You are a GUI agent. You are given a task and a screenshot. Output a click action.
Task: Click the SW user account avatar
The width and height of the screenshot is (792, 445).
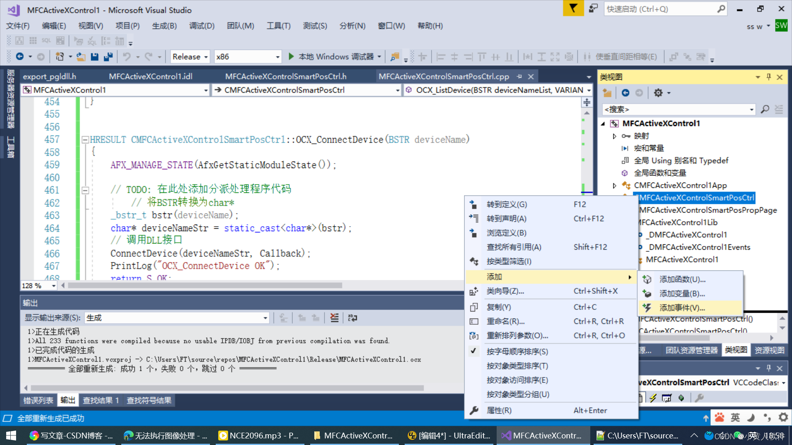(781, 26)
